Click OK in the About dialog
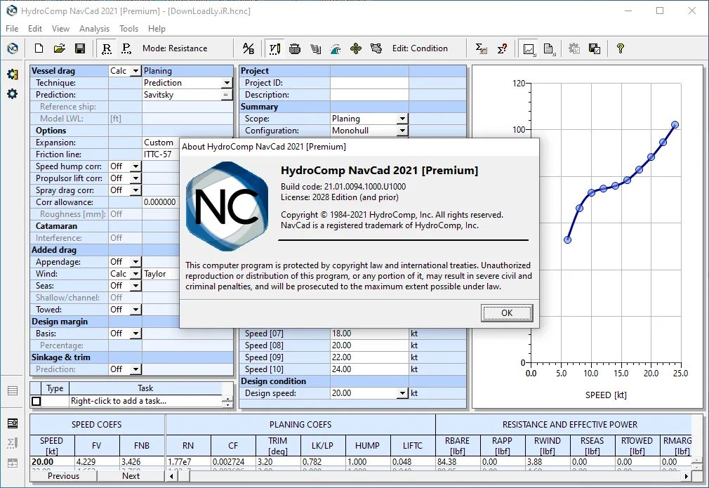The image size is (709, 488). (507, 313)
